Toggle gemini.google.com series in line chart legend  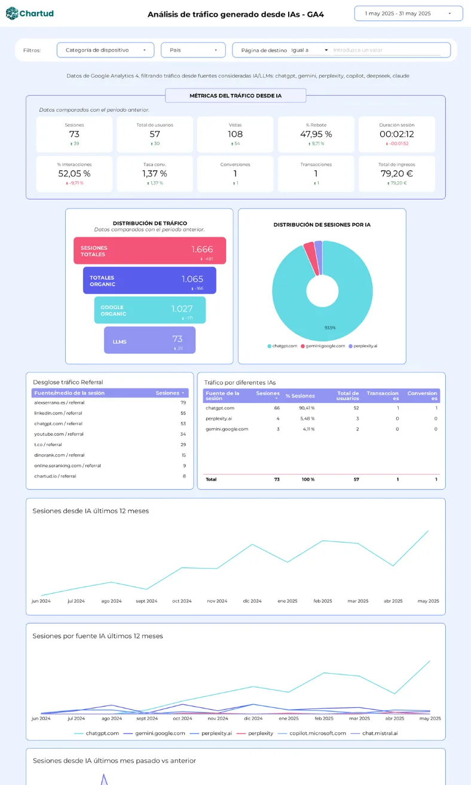(155, 733)
